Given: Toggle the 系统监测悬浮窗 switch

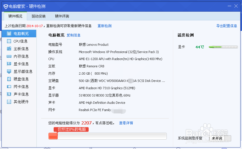Looking at the screenshot, I should click(220, 138).
